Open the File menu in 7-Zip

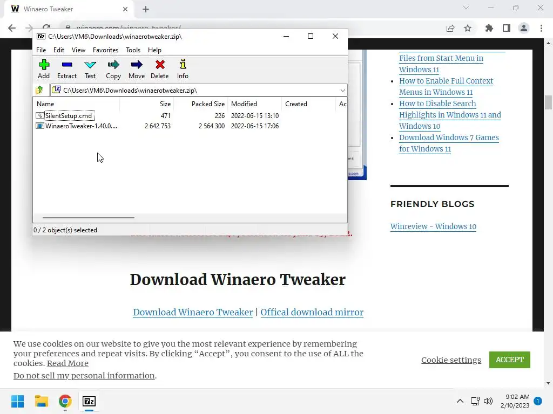(x=41, y=50)
